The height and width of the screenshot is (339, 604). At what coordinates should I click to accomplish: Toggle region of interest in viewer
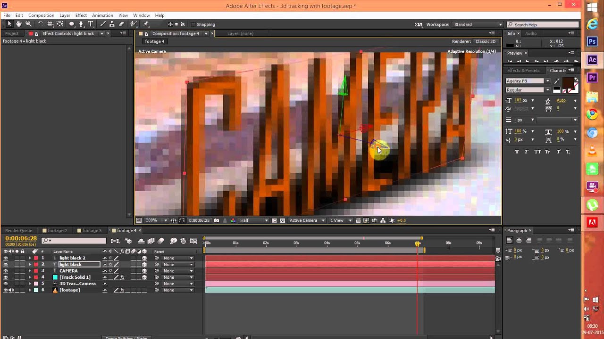click(x=182, y=220)
